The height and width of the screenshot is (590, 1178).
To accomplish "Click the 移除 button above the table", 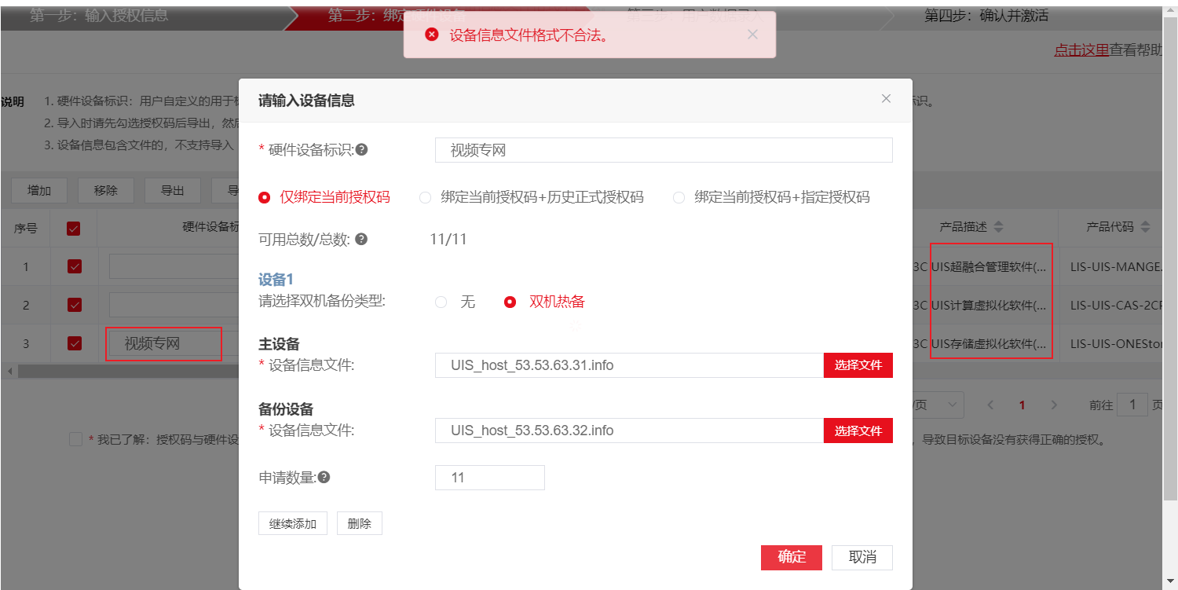I will pyautogui.click(x=106, y=190).
